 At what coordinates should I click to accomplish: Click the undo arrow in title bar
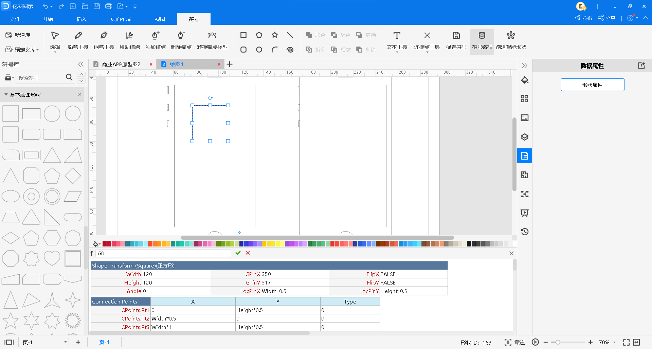(45, 6)
